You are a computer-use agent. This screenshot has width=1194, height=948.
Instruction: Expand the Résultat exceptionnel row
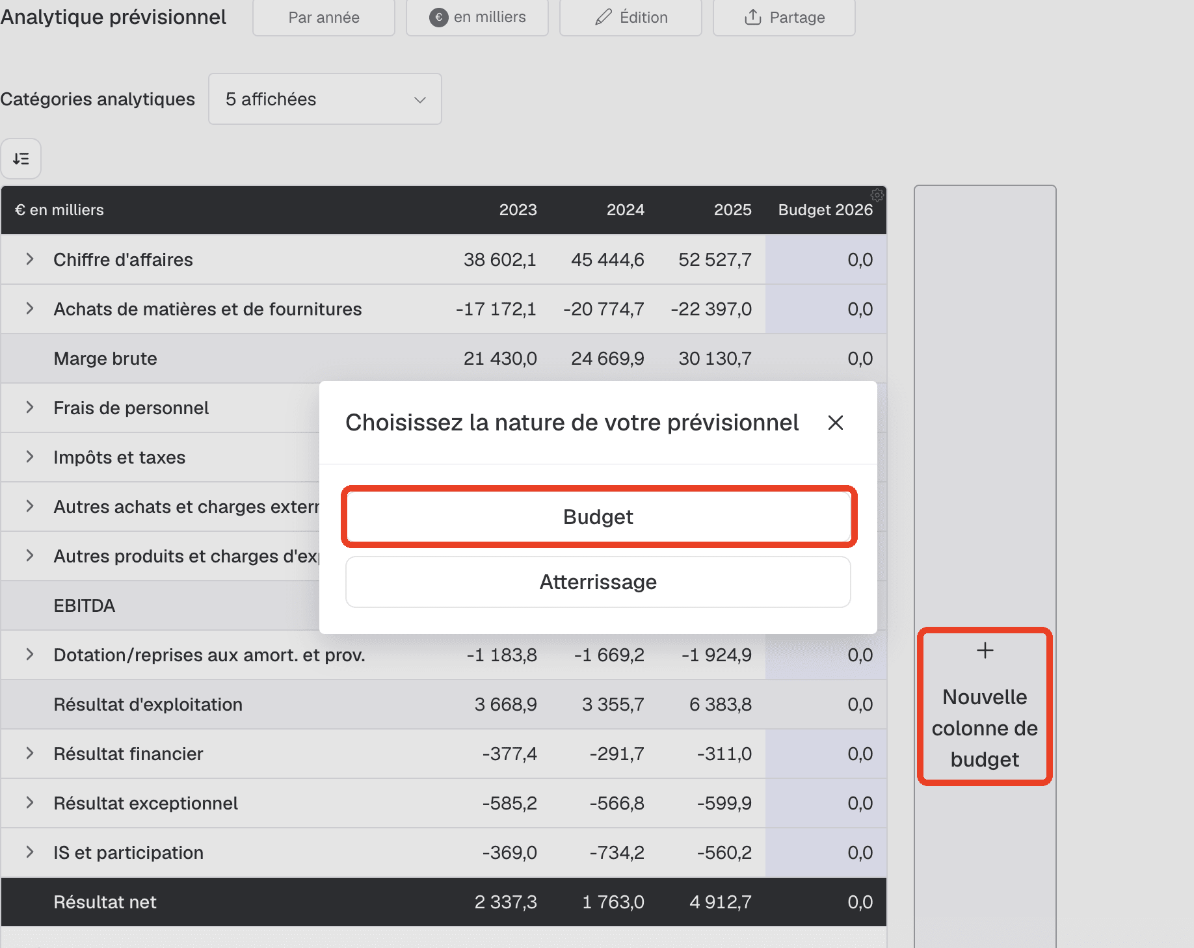[x=30, y=802]
